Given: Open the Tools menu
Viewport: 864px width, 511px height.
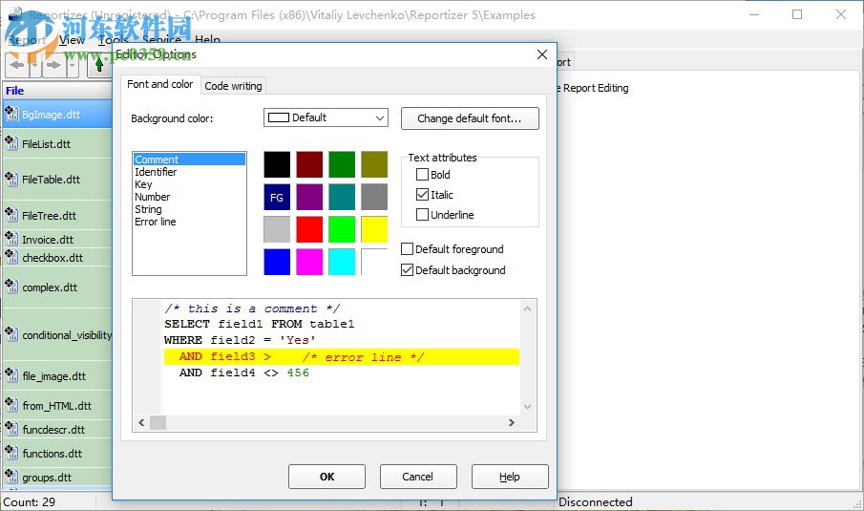Looking at the screenshot, I should coord(113,40).
